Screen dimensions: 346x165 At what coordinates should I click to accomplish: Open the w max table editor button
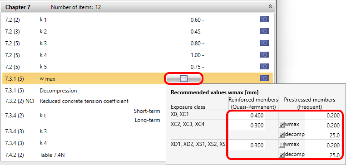tap(183, 78)
